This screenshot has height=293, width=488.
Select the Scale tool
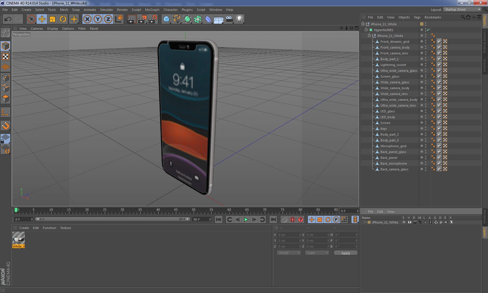[52, 19]
